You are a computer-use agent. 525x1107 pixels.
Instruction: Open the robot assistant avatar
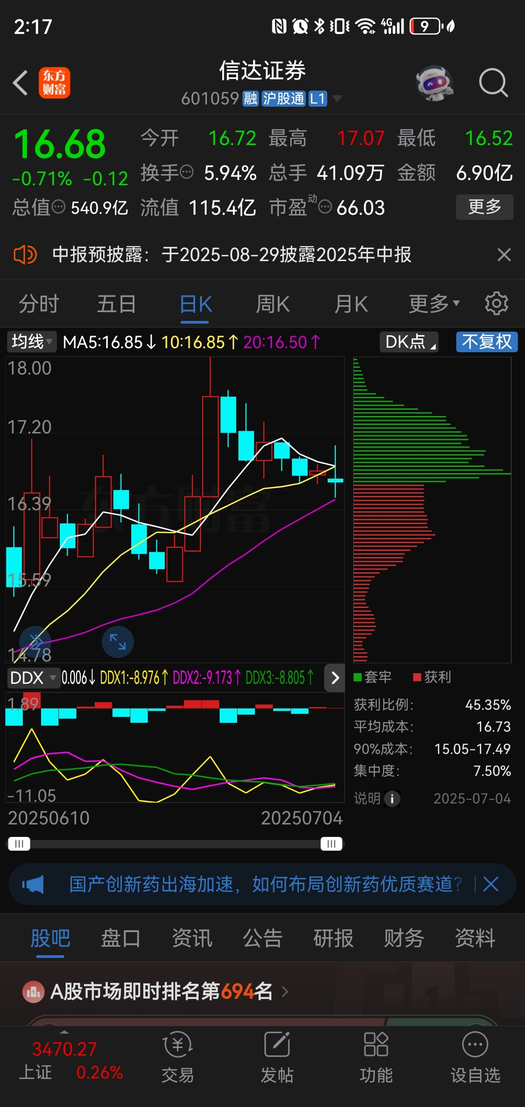click(x=434, y=83)
